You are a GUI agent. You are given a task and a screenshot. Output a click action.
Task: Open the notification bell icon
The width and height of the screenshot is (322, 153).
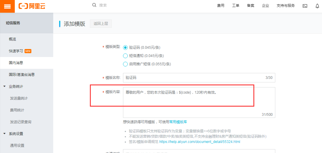coord(317,6)
